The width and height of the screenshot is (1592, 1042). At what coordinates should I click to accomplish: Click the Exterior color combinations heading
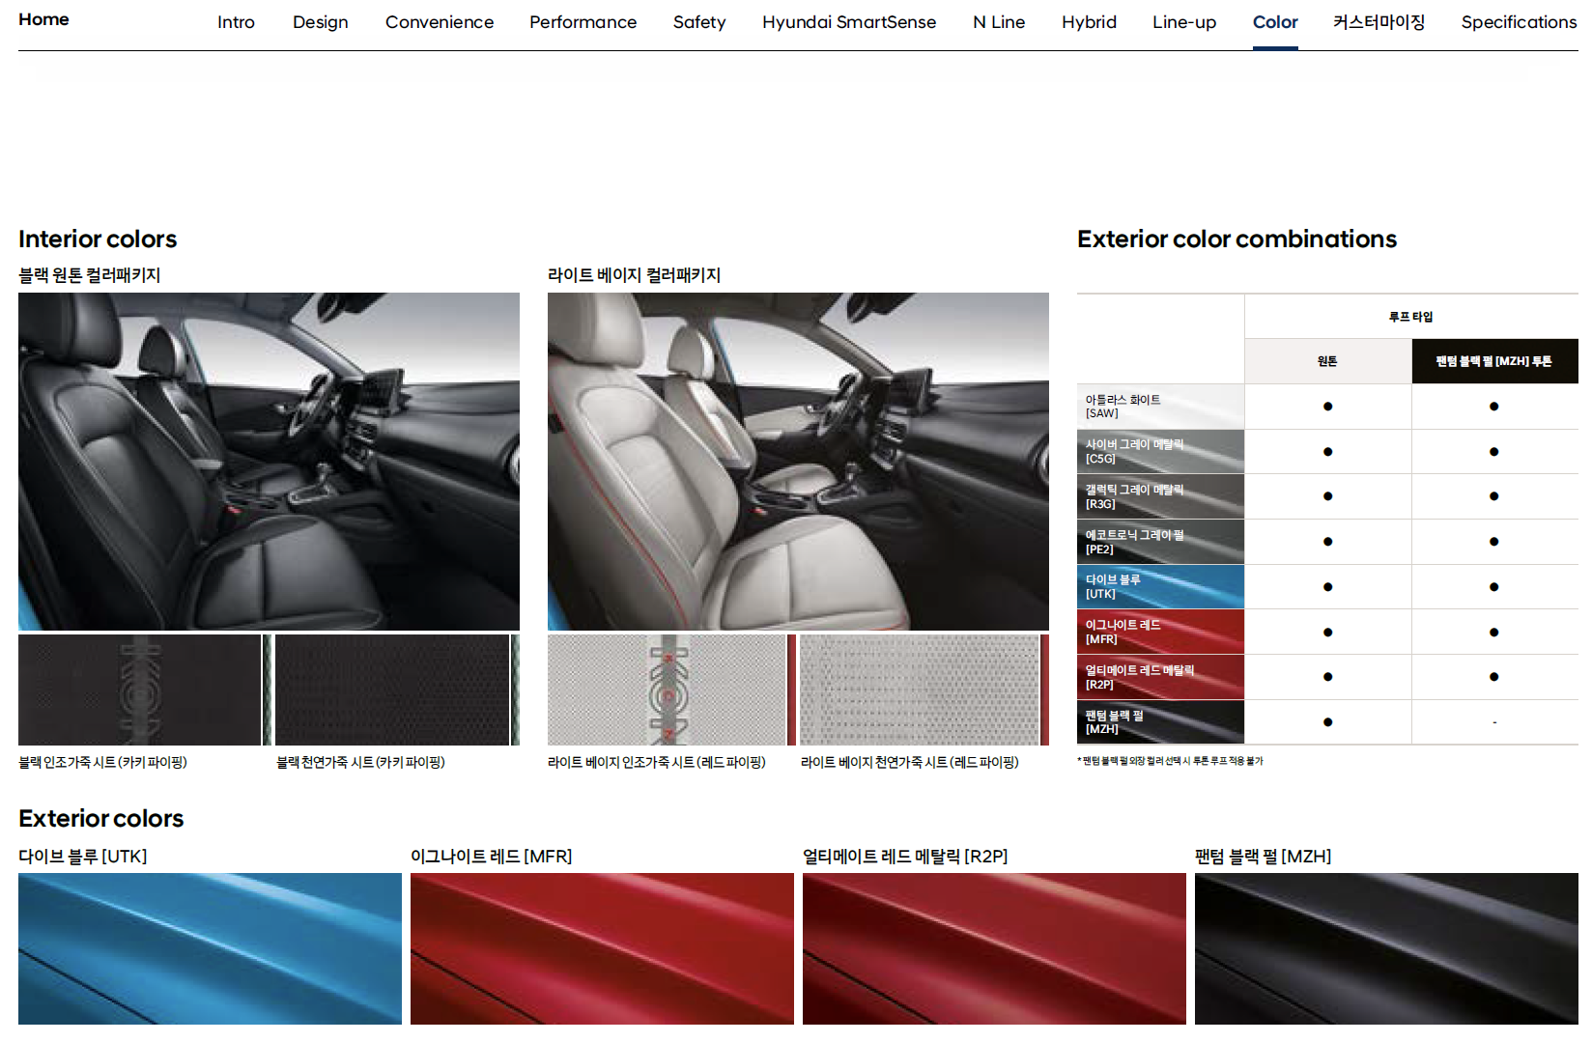click(x=1237, y=239)
